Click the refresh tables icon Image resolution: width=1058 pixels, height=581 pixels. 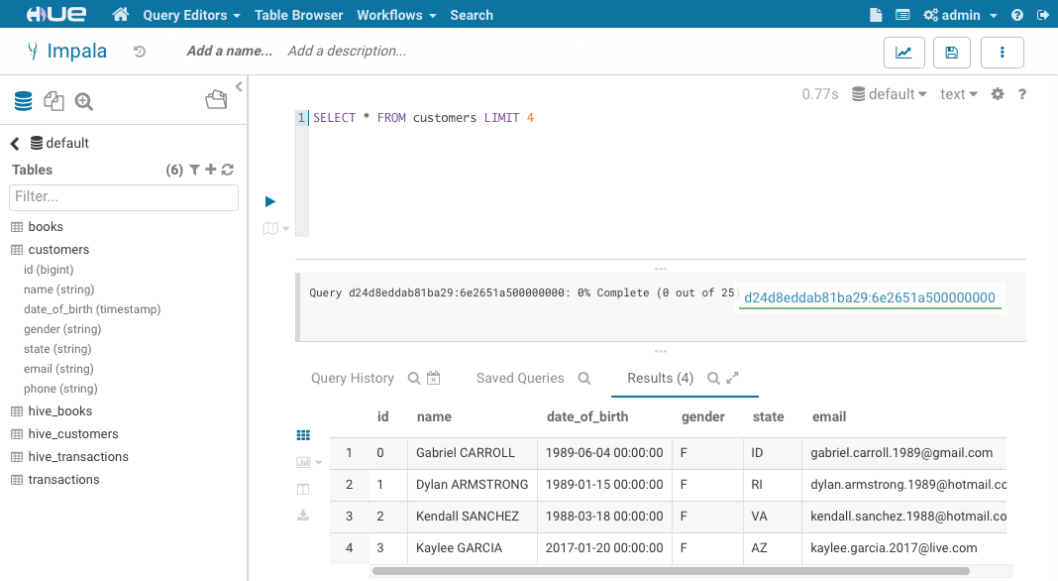[x=228, y=171]
